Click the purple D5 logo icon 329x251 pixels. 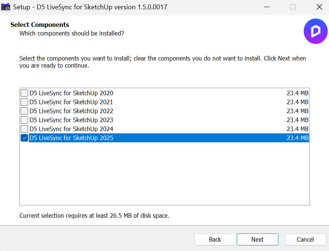(x=315, y=32)
